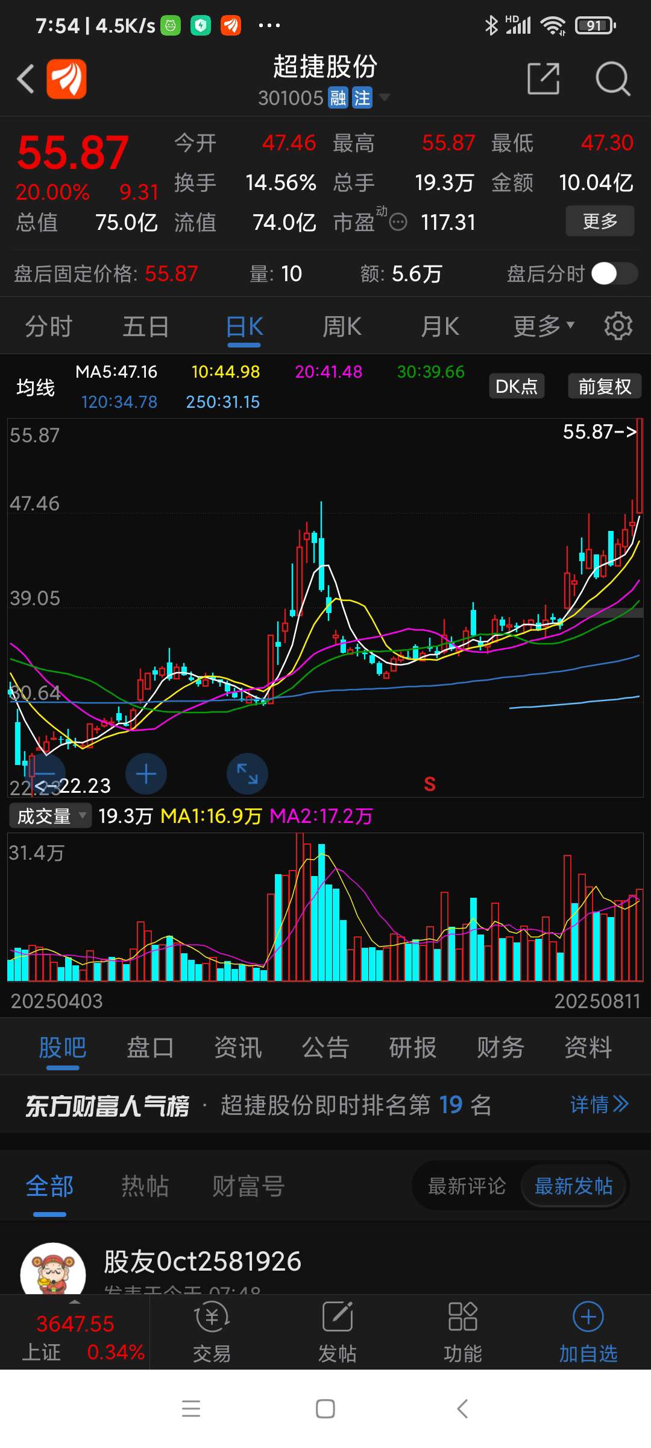
Task: Tap the Wi-Fi status icon
Action: [553, 25]
